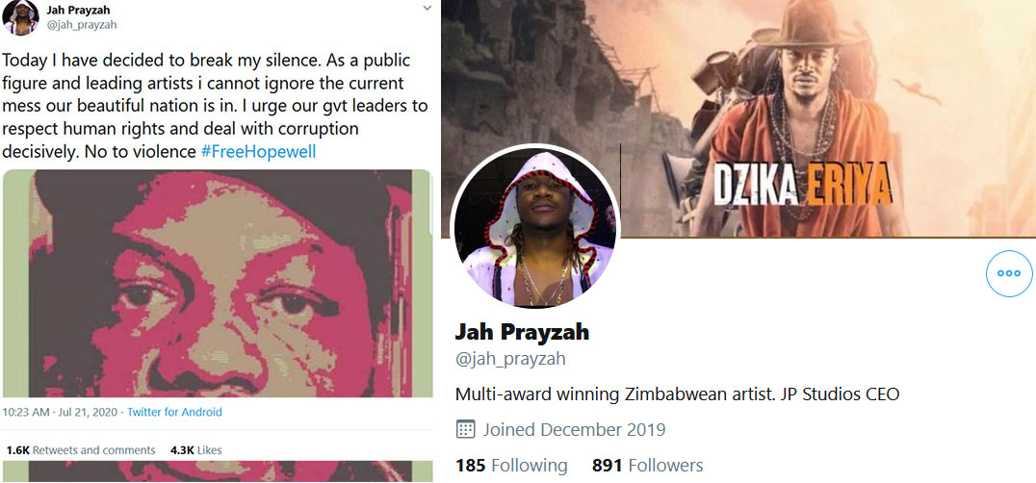This screenshot has height=483, width=1036.
Task: View the large hooded profile picture
Action: click(x=535, y=228)
